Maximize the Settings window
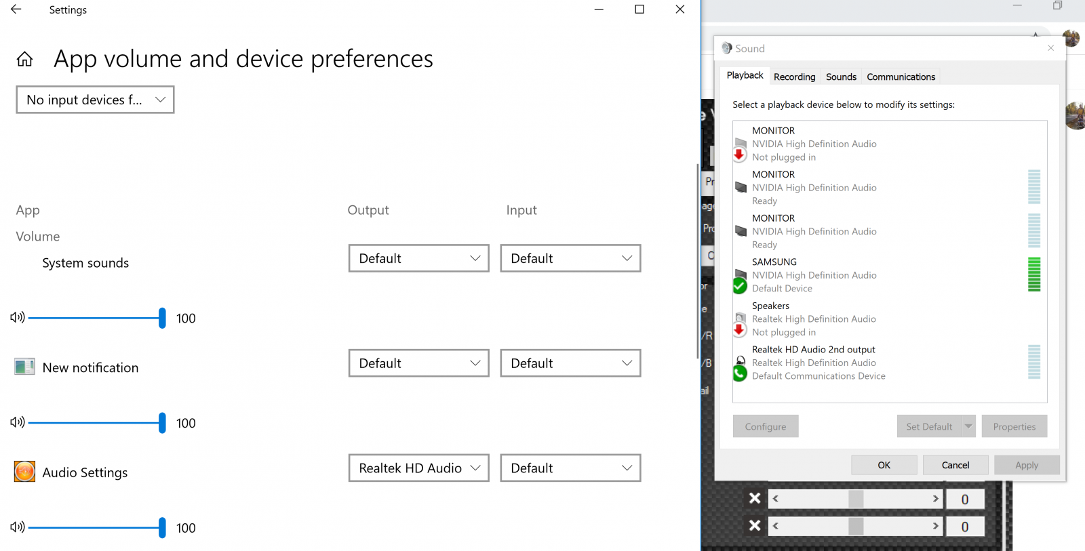The height and width of the screenshot is (551, 1085). tap(639, 9)
